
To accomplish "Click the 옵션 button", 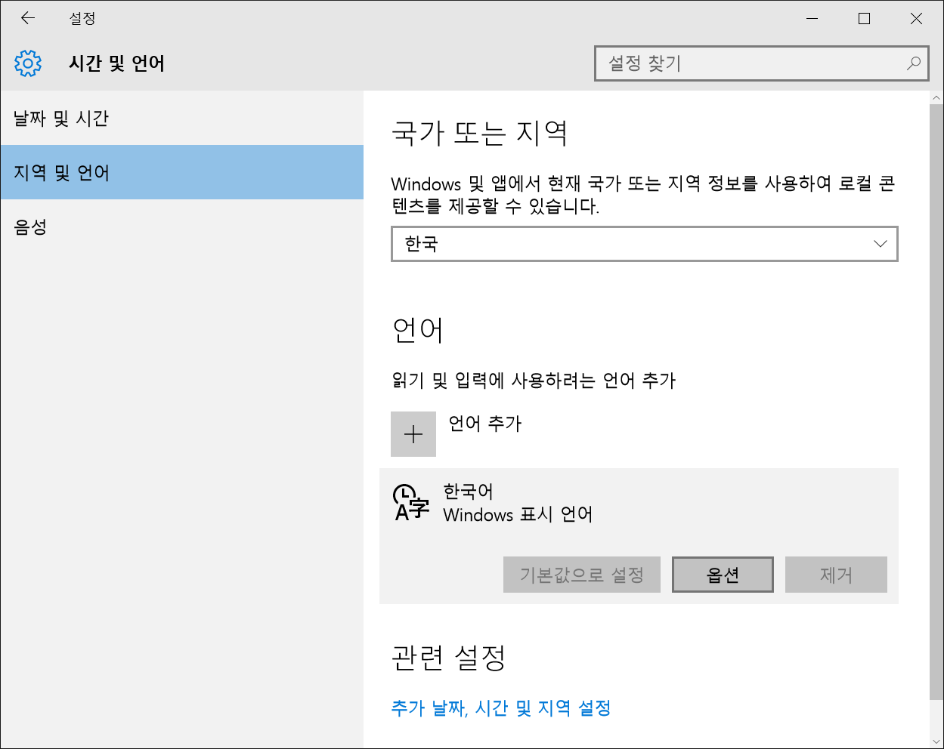I will click(x=723, y=575).
